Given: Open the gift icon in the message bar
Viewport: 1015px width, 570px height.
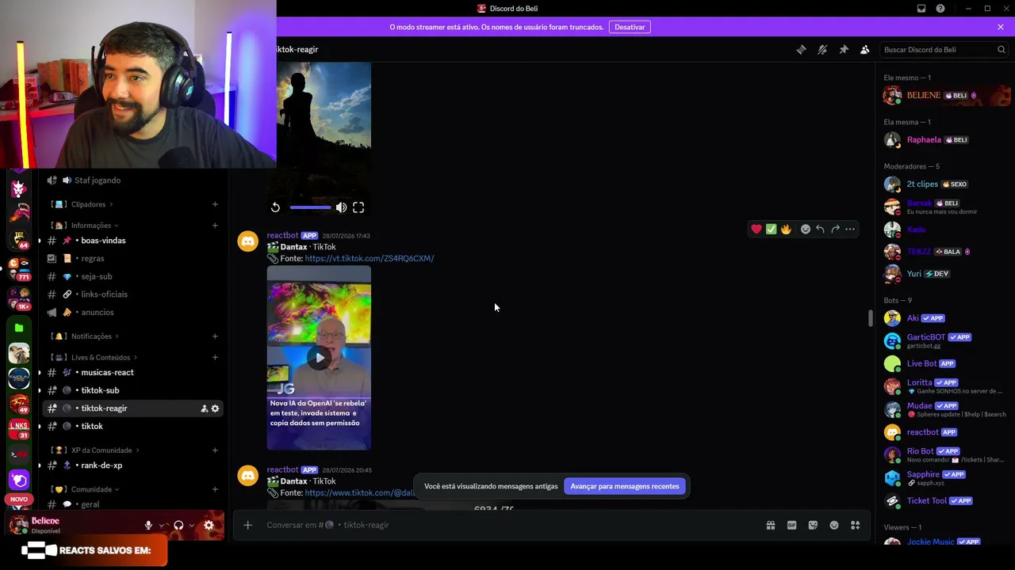Looking at the screenshot, I should pos(771,525).
